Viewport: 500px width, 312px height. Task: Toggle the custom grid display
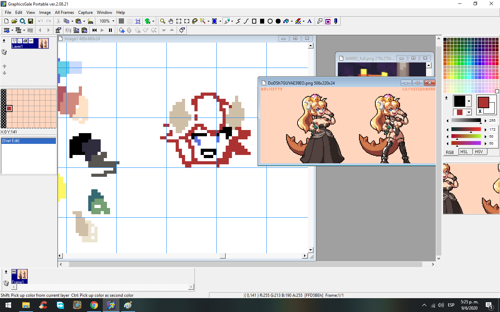coord(130,21)
